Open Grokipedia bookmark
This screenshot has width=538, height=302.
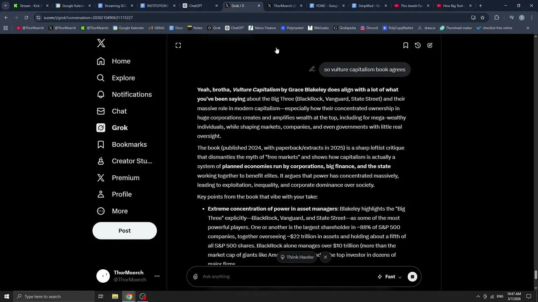344,28
